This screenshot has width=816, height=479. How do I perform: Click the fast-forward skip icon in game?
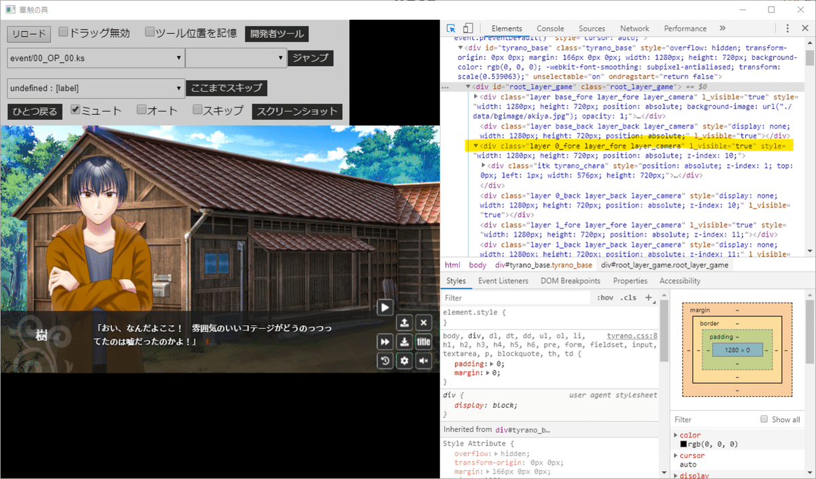385,342
